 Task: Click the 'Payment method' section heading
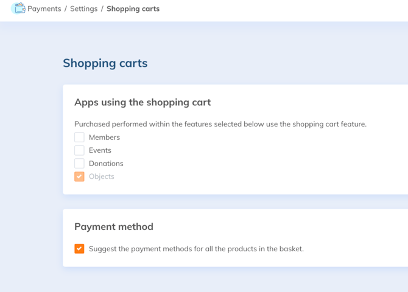click(114, 227)
